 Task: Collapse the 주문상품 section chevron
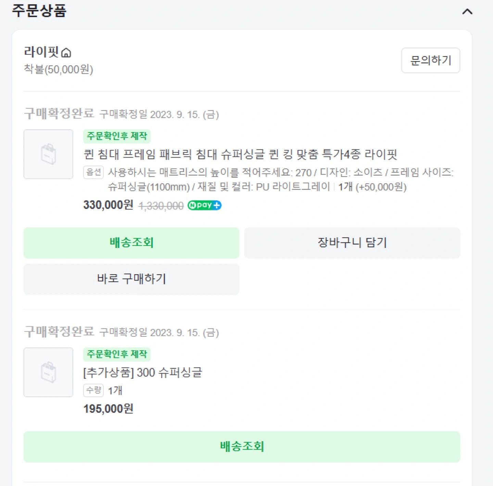pyautogui.click(x=467, y=12)
